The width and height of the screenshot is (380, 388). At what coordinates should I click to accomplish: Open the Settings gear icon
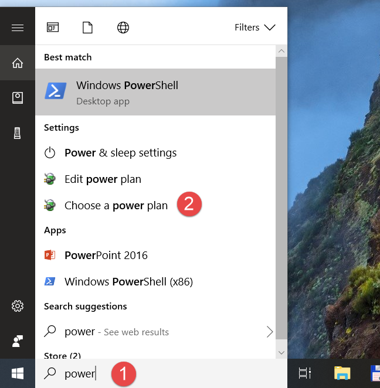18,306
